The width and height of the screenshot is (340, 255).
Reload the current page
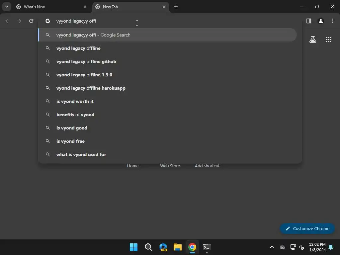coord(31,21)
